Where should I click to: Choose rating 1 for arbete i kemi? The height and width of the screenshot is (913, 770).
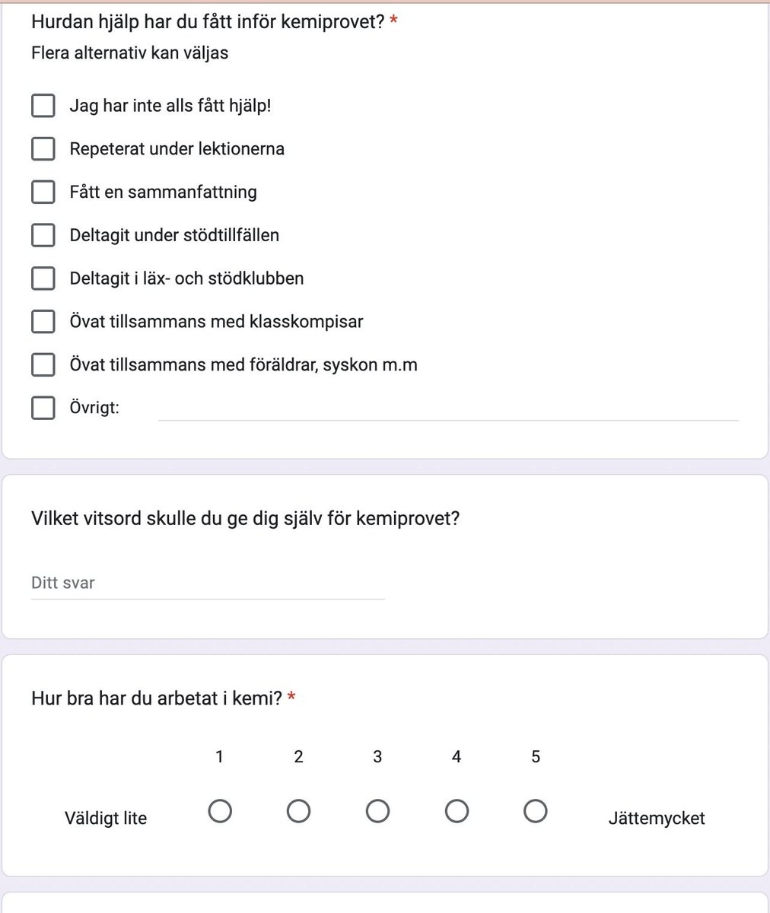[220, 812]
